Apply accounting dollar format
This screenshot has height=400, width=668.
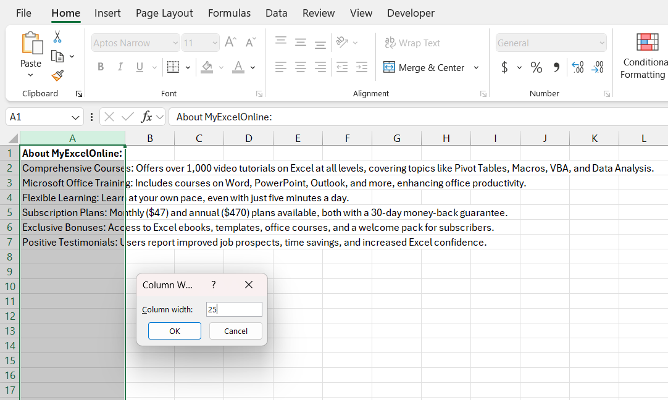pos(504,67)
